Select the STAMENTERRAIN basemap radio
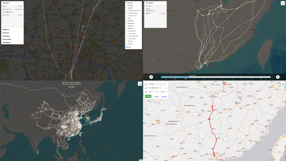 pos(127,13)
